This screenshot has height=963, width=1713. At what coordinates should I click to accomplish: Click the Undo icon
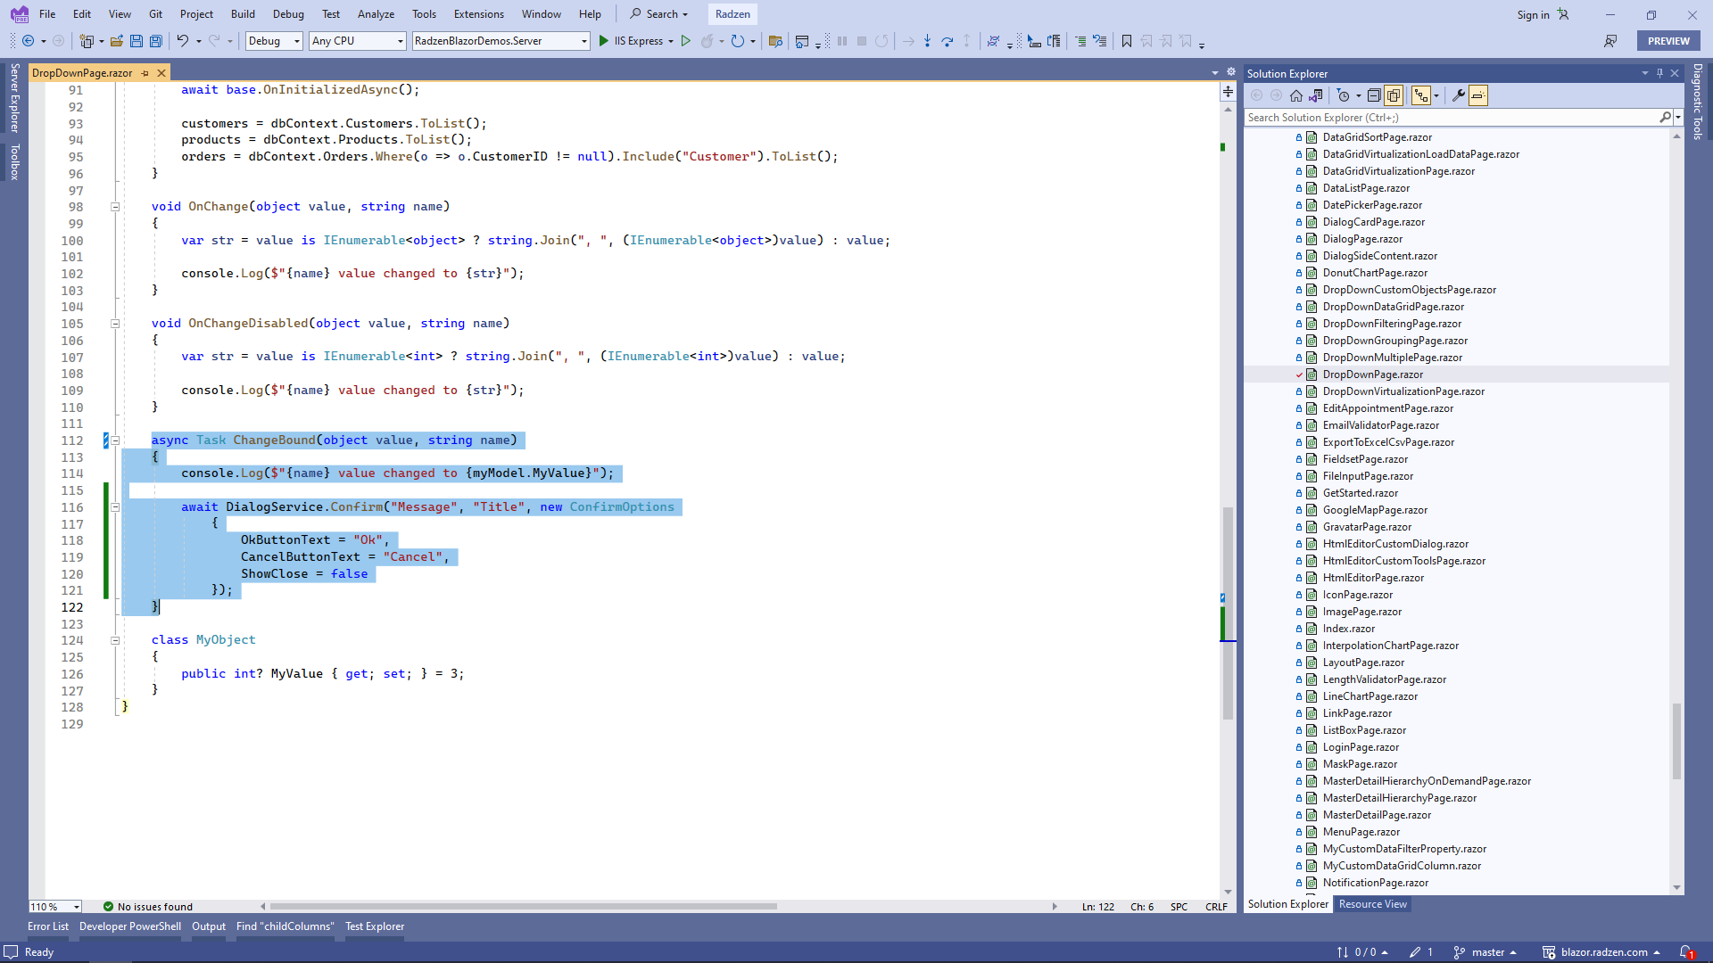(182, 41)
